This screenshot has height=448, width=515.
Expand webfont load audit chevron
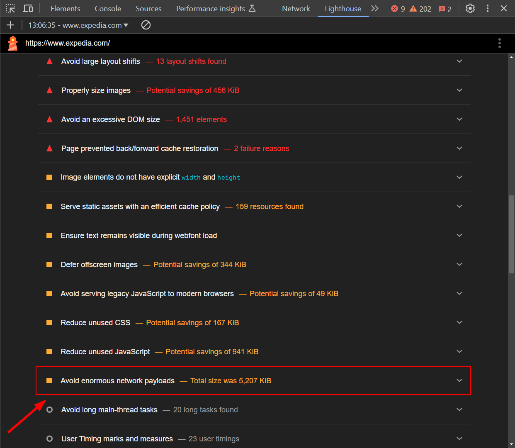459,236
